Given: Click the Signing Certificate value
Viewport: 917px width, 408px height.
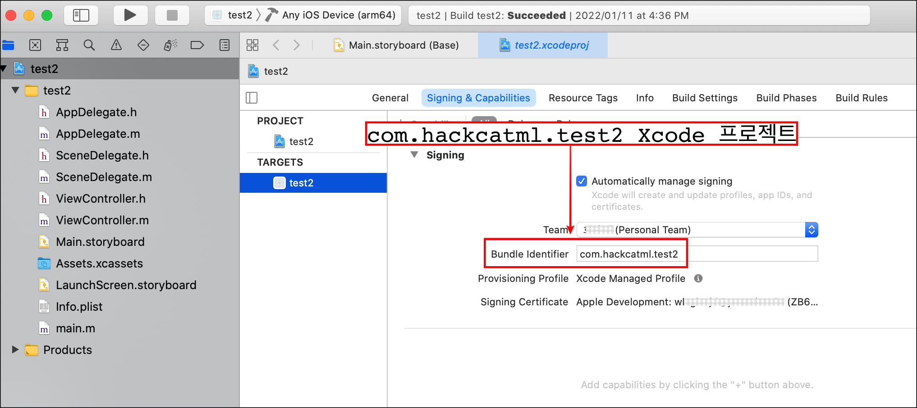Looking at the screenshot, I should [x=697, y=302].
